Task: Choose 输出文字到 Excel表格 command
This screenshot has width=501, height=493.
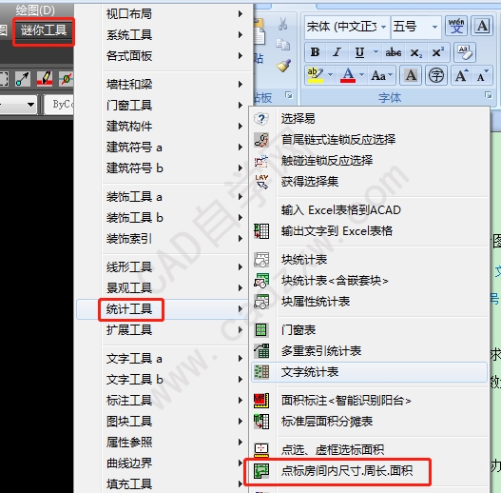Action: (337, 231)
